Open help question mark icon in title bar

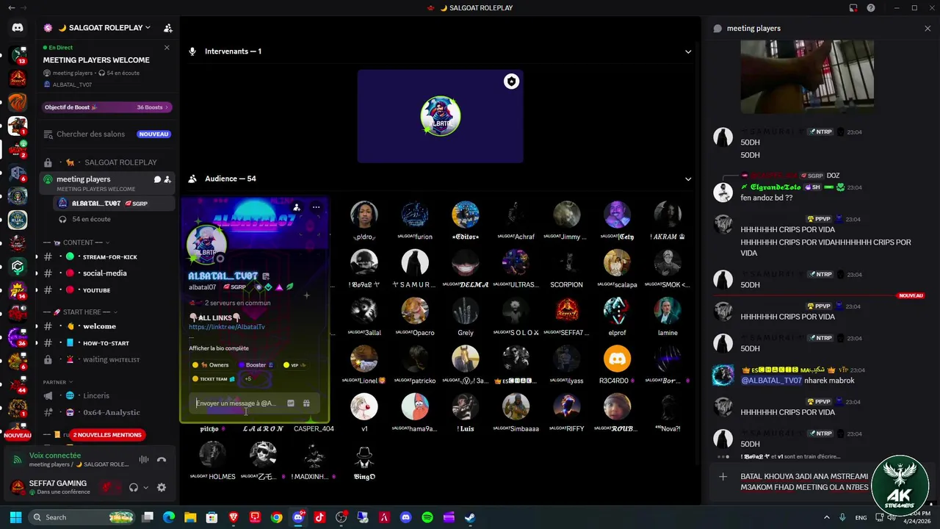point(871,8)
